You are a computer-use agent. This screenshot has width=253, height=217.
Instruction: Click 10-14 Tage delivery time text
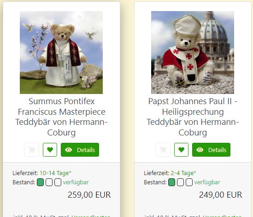pos(55,173)
